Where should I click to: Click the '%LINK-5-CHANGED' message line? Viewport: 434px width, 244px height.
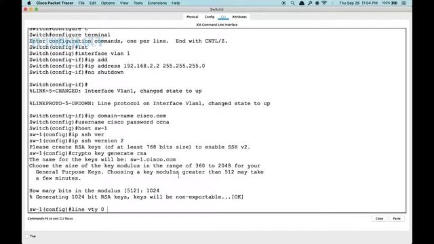[x=115, y=91]
